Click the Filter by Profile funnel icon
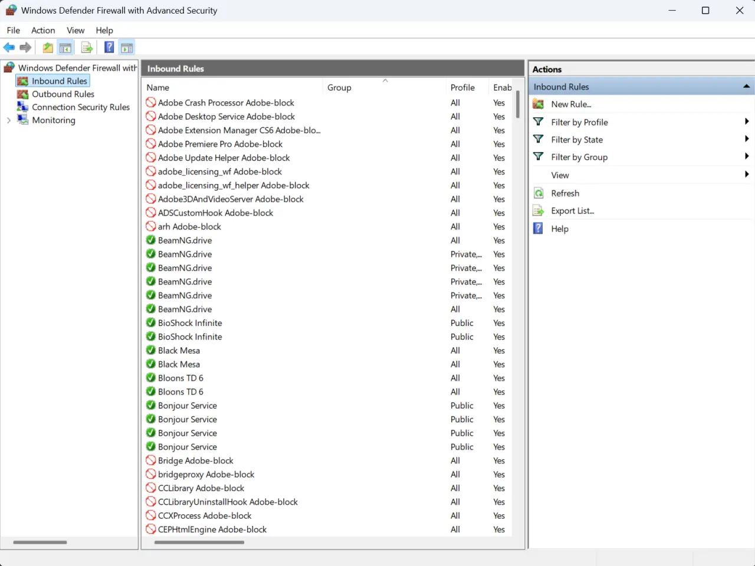Viewport: 755px width, 566px height. 539,122
